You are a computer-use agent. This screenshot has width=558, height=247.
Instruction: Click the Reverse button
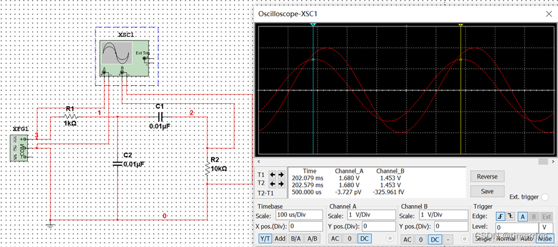click(x=487, y=176)
